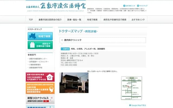This screenshot has height=108, width=173.
Task: Click the 診療時間 hours line
Action: [x=79, y=53]
